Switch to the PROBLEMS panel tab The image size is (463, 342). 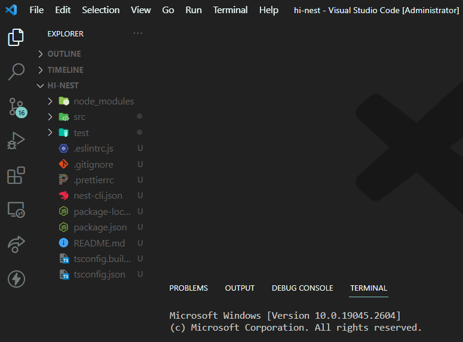pos(188,288)
